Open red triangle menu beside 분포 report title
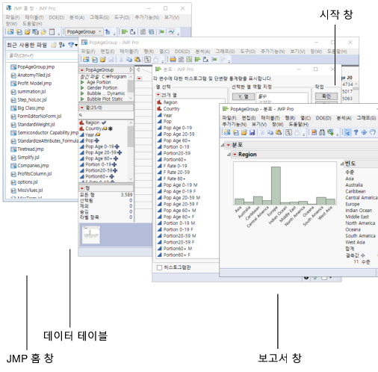This screenshot has width=378, height=372. (x=229, y=145)
